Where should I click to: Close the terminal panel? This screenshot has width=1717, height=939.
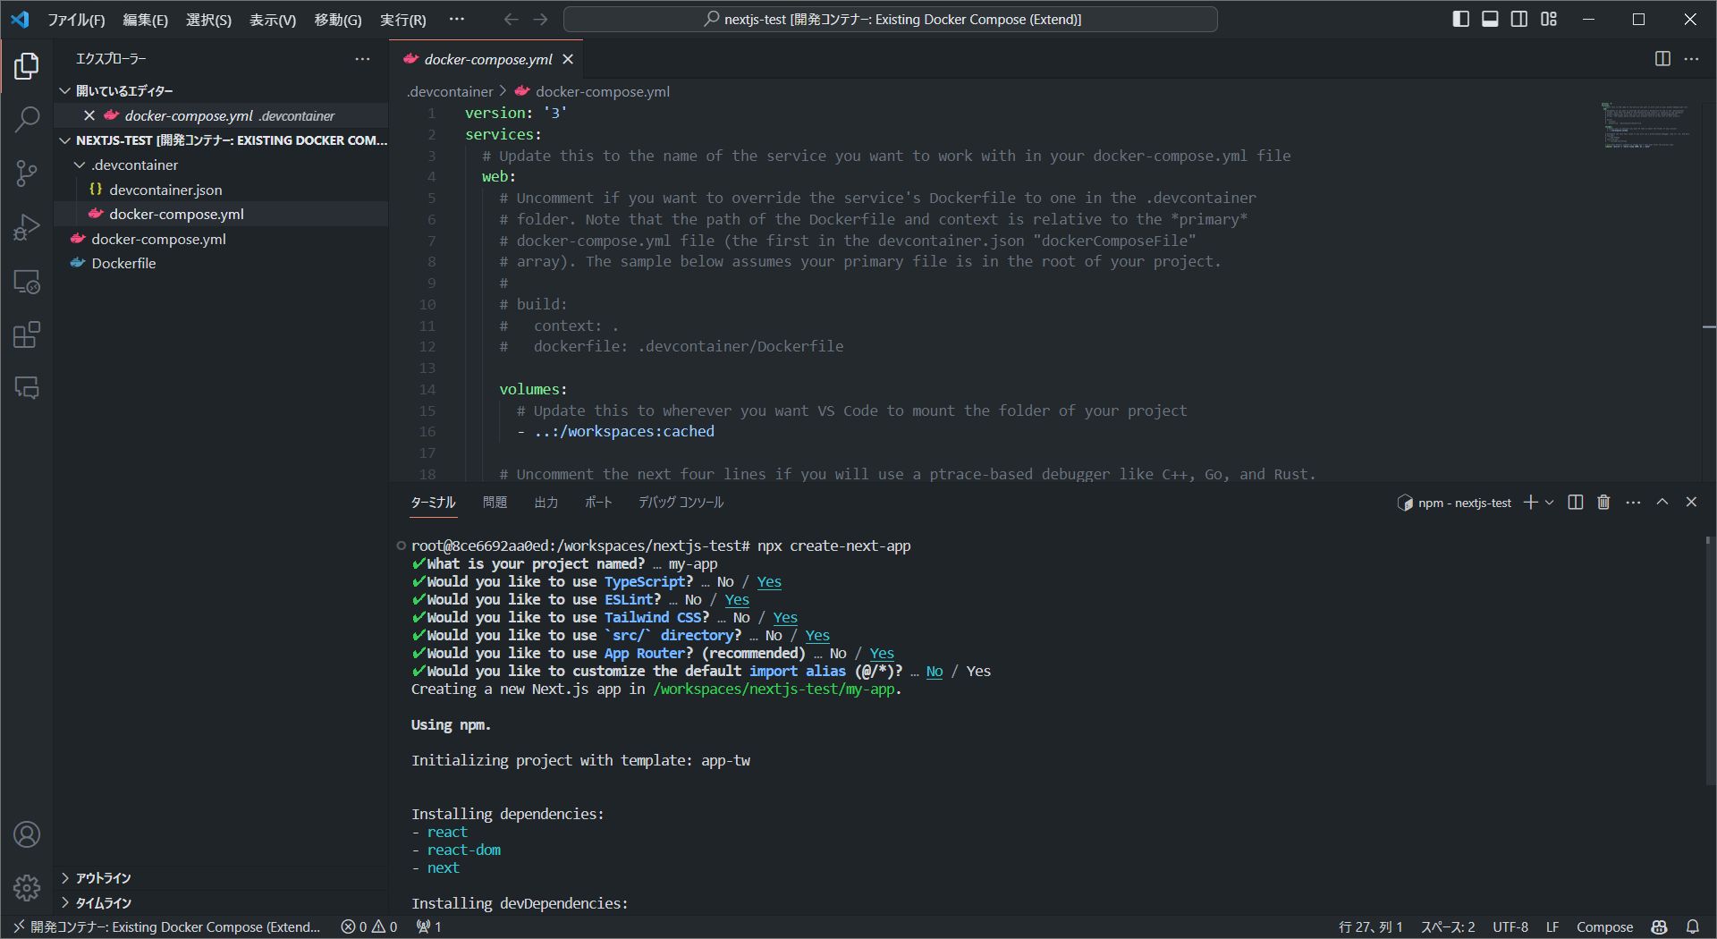click(1691, 503)
